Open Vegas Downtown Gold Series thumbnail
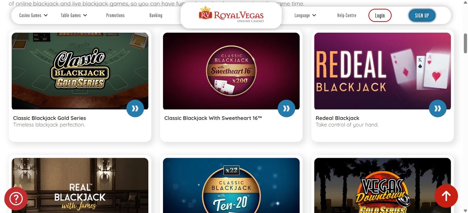 coord(382,185)
